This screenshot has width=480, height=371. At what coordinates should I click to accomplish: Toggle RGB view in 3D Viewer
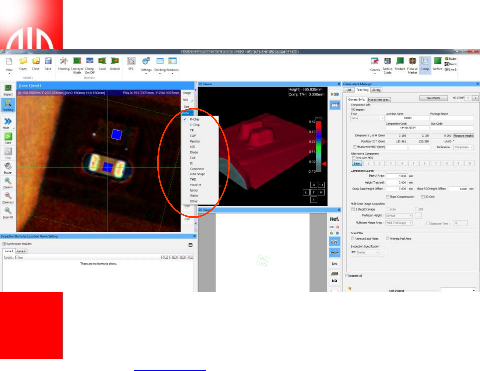click(335, 94)
